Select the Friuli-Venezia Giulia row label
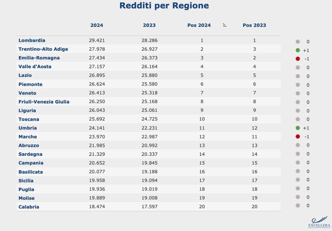This screenshot has height=231, width=332. (x=44, y=102)
